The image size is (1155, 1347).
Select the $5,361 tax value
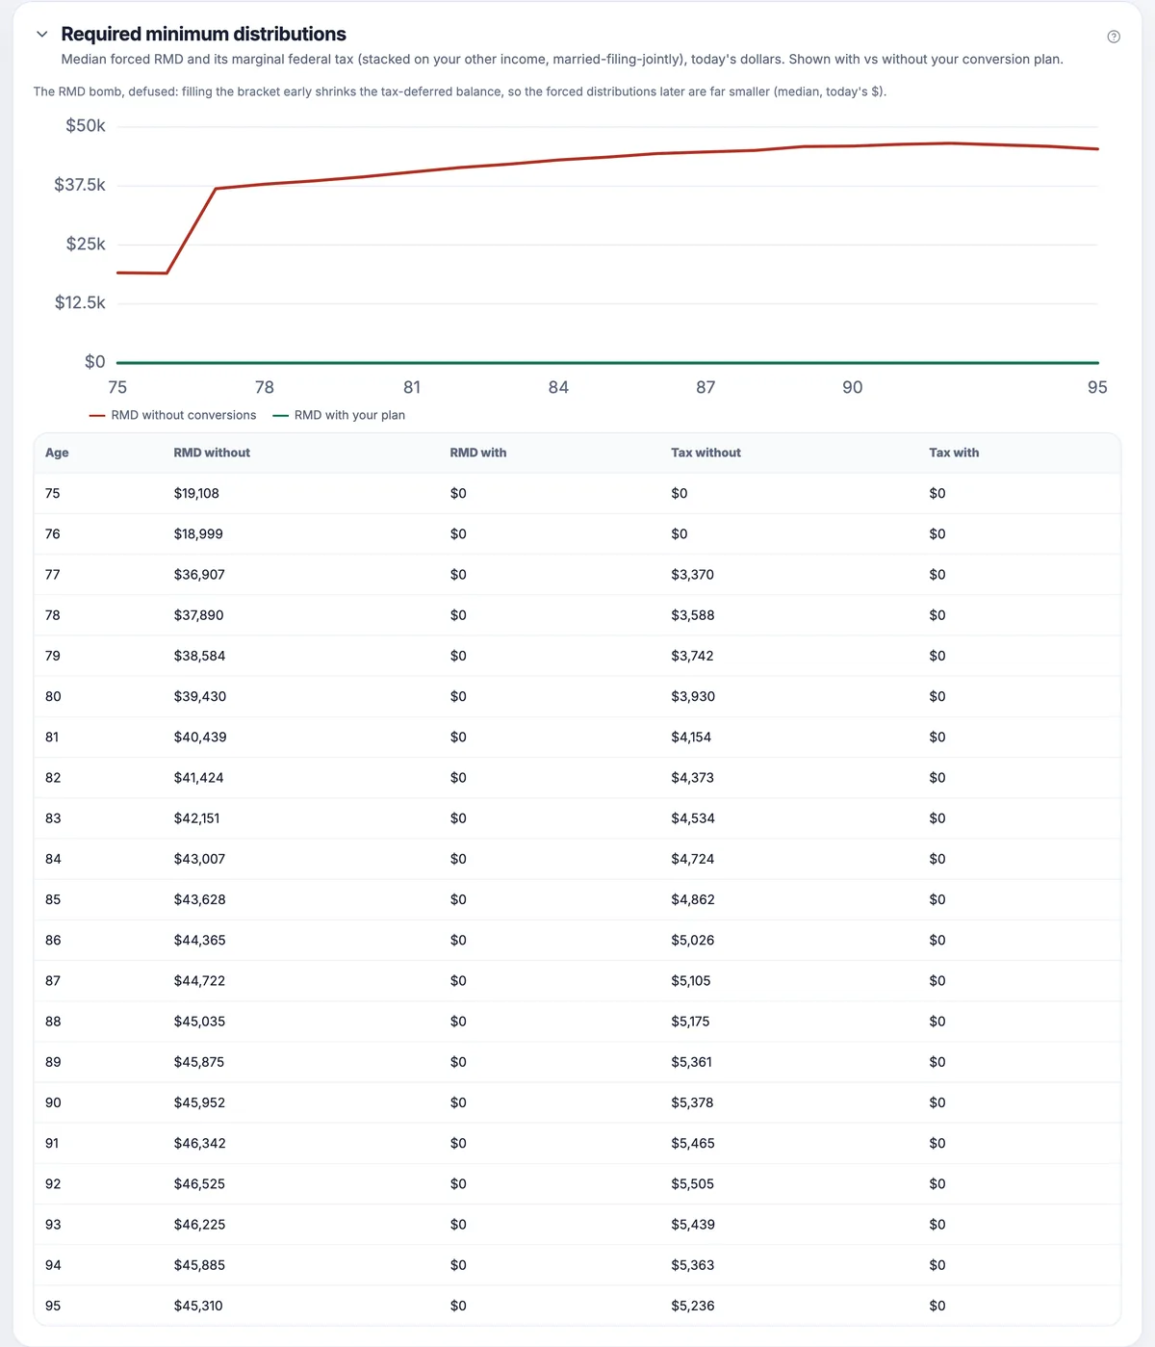click(691, 1062)
